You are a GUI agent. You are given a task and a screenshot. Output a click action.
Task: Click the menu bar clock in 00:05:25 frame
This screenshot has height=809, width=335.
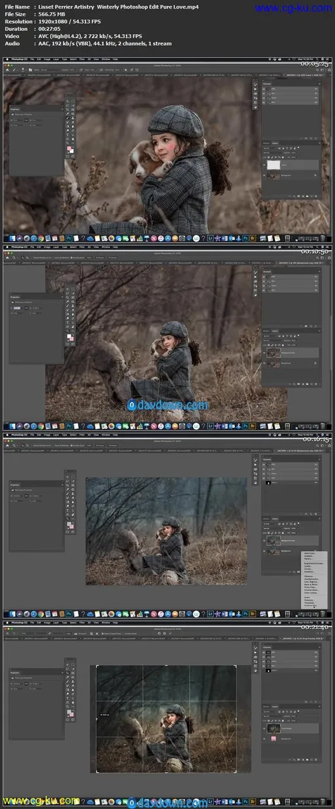tap(305, 59)
